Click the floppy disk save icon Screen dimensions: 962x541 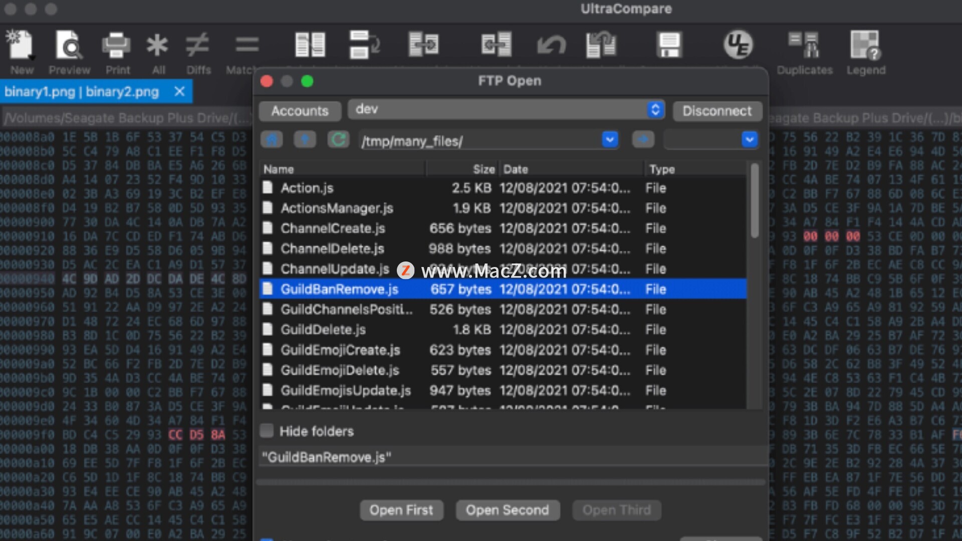tap(669, 45)
